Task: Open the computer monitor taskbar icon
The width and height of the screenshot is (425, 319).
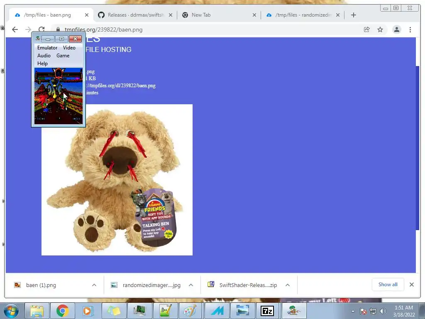Action: point(139,311)
